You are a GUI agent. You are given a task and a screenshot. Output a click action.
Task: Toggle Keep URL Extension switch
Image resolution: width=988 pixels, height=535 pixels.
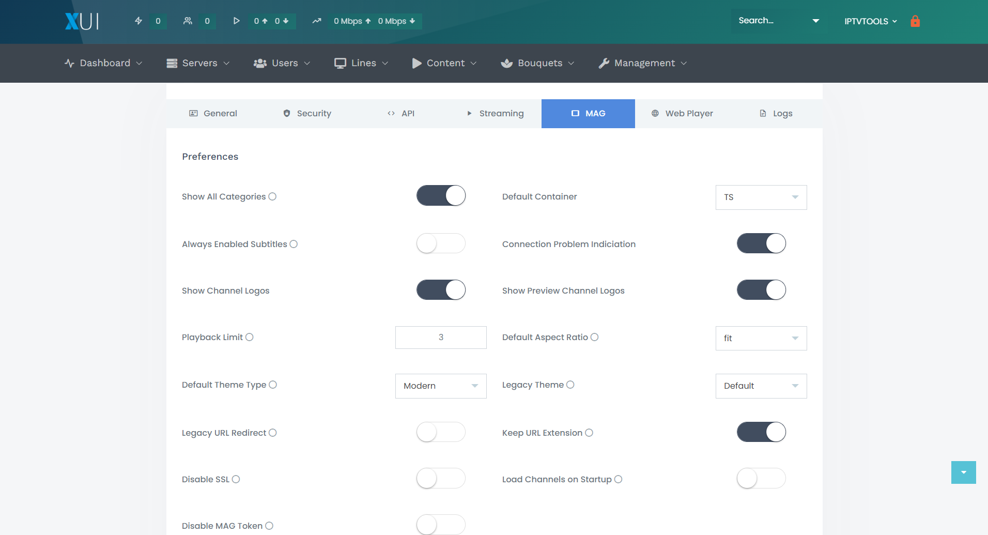(x=761, y=432)
